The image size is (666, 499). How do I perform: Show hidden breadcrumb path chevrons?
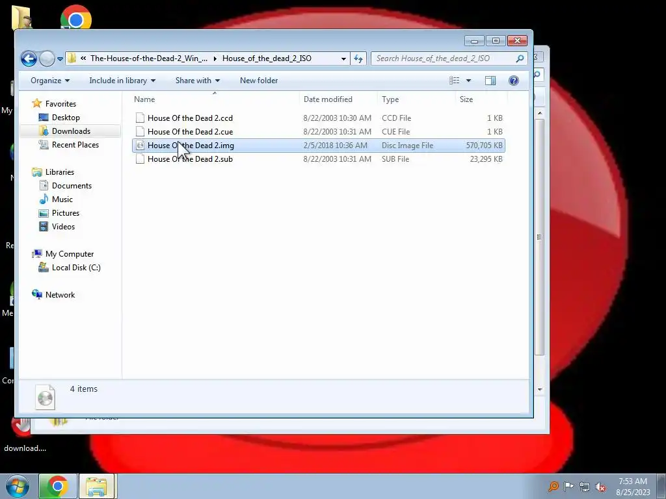(x=83, y=58)
